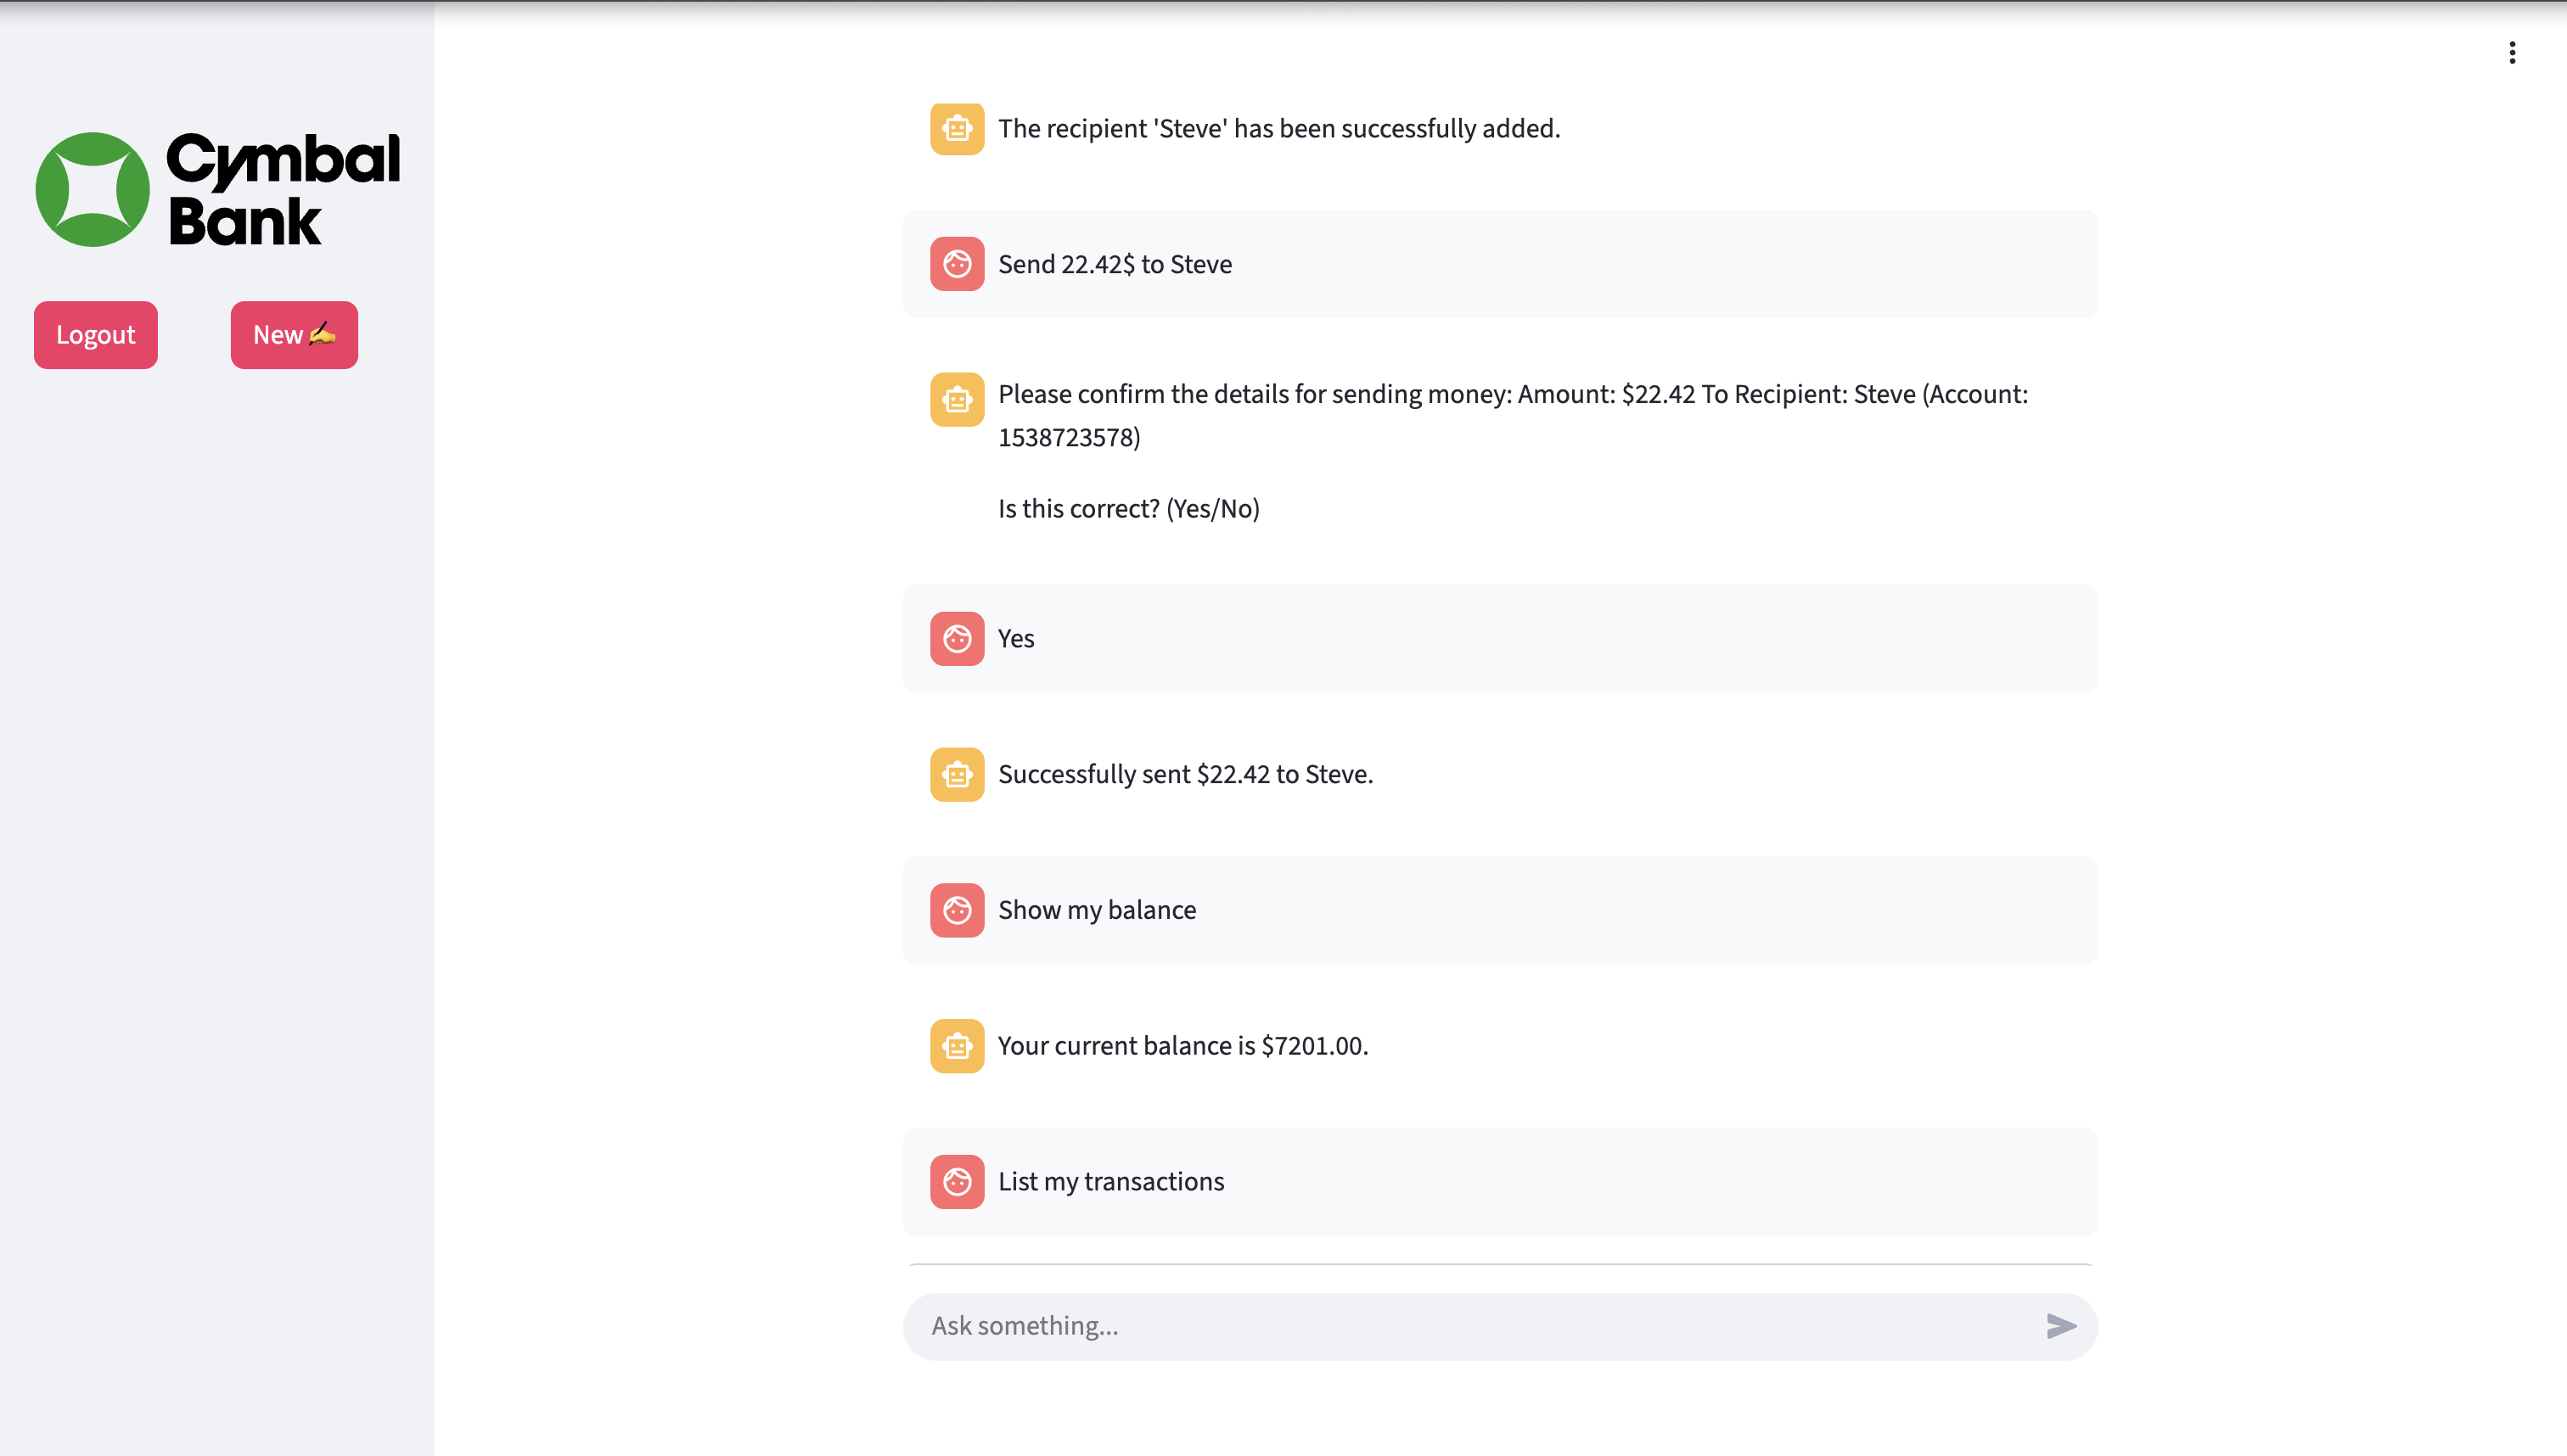The width and height of the screenshot is (2567, 1456).
Task: Click bot avatar beside current balance message
Action: [x=957, y=1046]
